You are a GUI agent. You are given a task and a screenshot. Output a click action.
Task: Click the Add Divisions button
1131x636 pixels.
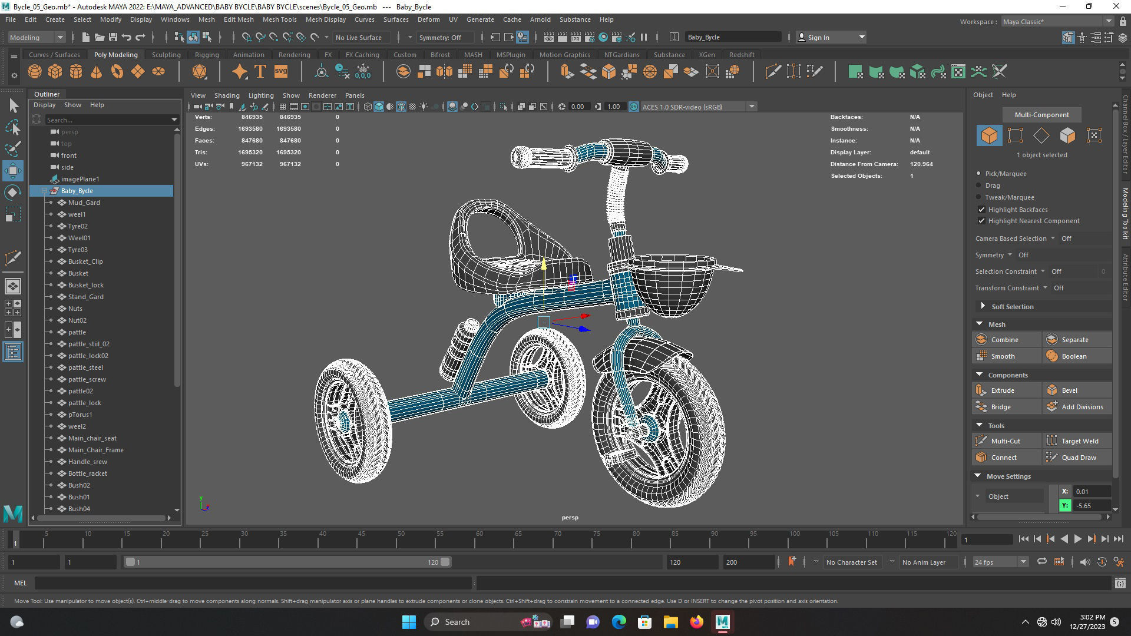(x=1077, y=407)
